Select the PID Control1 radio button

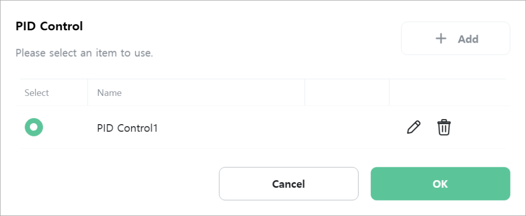(x=34, y=127)
